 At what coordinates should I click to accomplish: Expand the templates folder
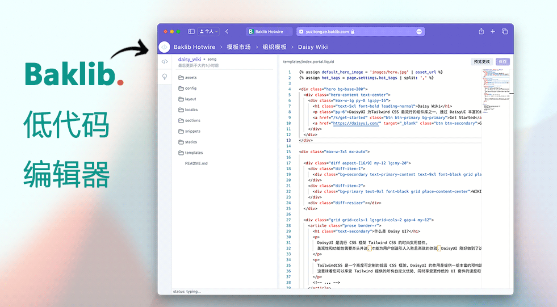point(190,153)
